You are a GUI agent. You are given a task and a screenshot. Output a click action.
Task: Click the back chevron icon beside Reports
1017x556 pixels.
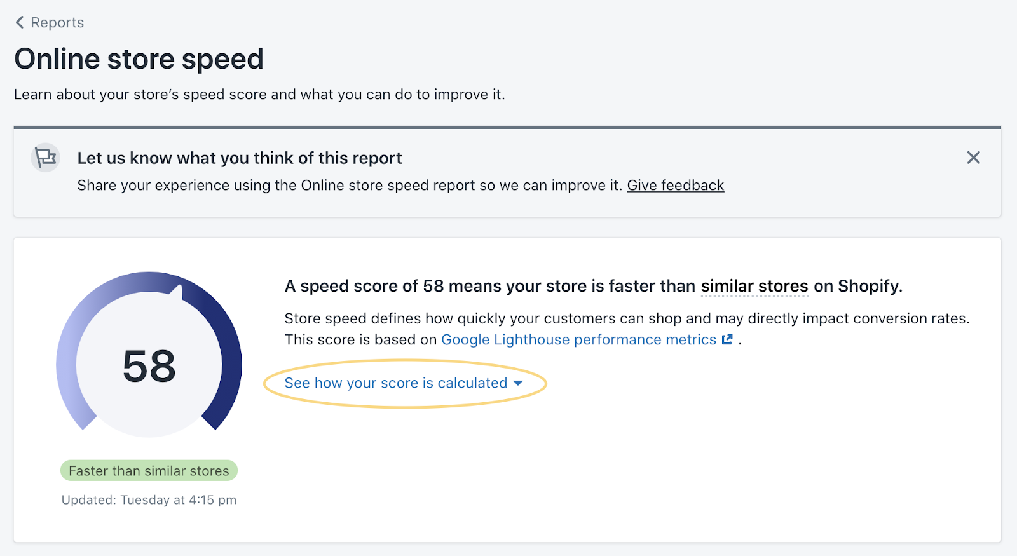20,23
